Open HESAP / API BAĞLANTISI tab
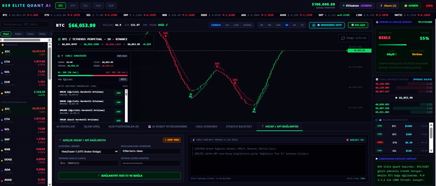This screenshot has height=186, width=436. point(279,127)
